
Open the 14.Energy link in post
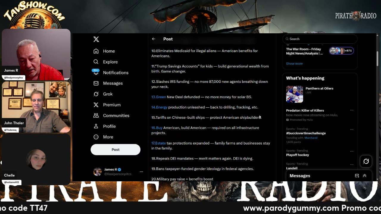[159, 107]
